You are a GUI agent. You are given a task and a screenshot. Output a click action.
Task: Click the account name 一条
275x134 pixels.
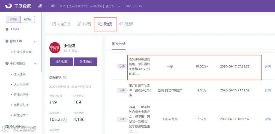[170, 66]
